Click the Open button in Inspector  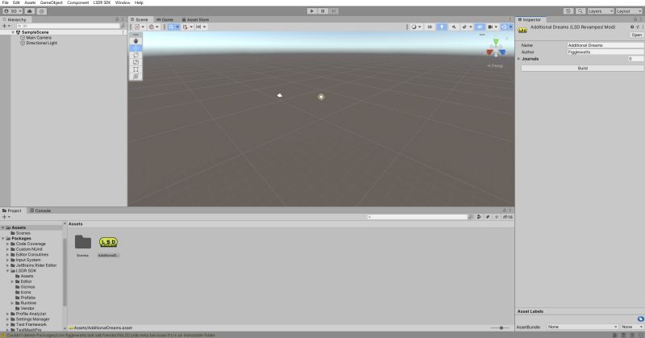(x=636, y=35)
